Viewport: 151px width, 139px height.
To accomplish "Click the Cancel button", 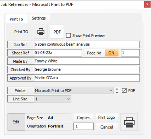I will click(107, 127).
